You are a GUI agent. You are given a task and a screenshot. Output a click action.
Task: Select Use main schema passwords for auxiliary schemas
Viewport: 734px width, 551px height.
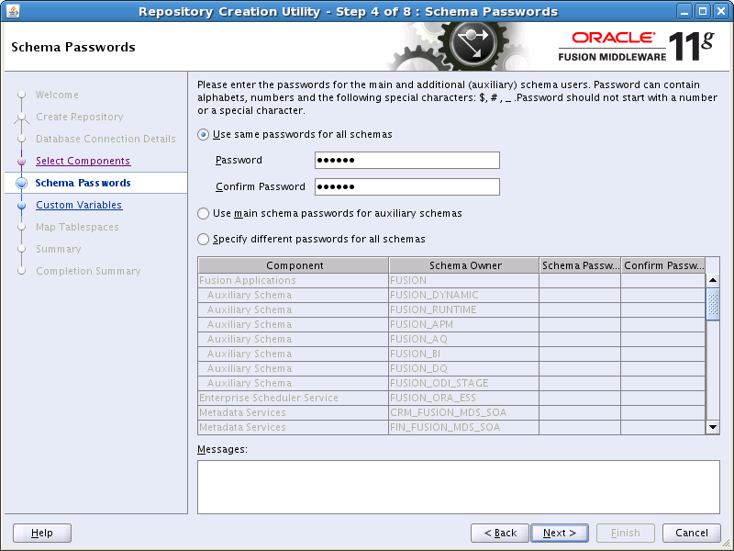tap(203, 214)
